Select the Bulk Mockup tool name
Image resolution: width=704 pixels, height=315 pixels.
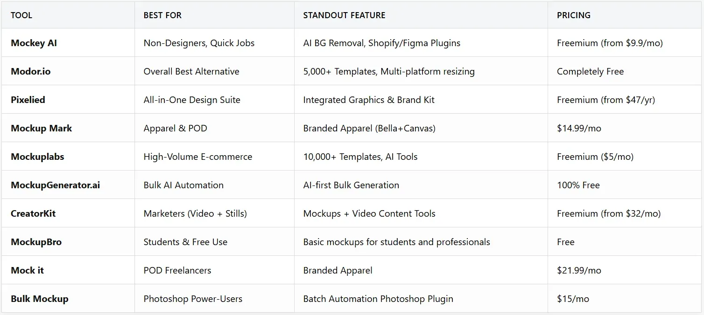39,299
